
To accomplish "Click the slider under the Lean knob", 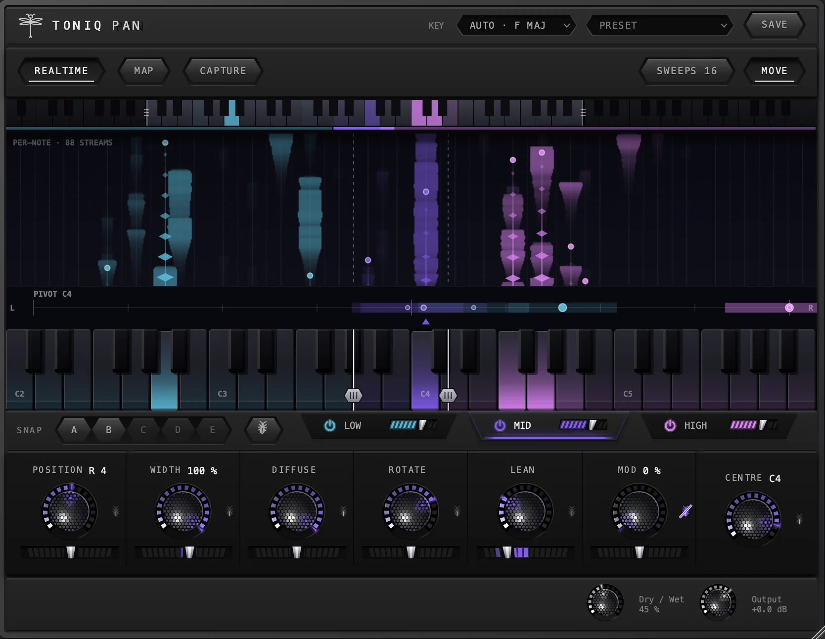I will coord(526,552).
